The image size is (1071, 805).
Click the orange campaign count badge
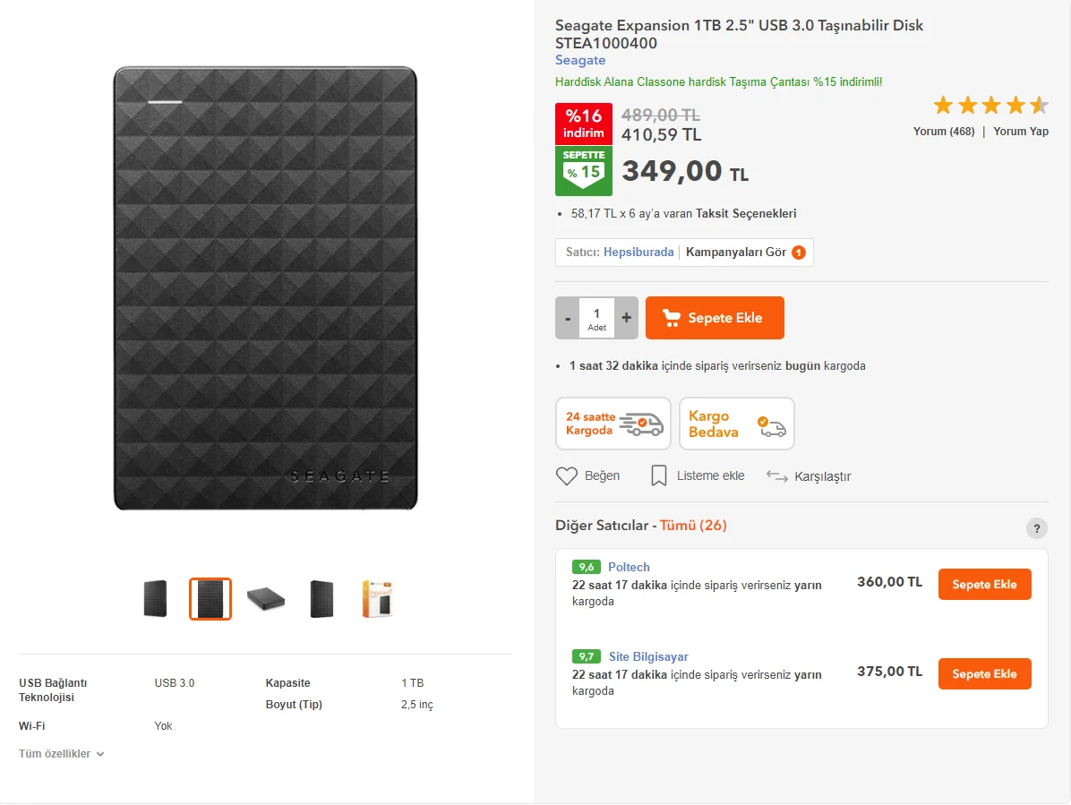tap(798, 253)
